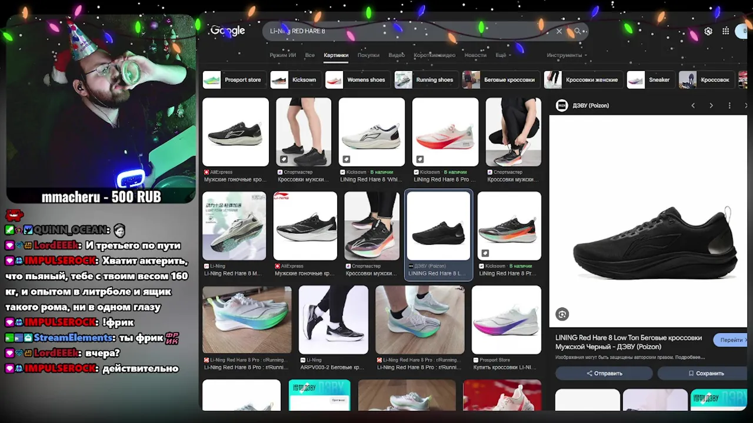Open LINING Red Hare 8 Low Топ title link
This screenshot has width=753, height=423.
point(629,342)
